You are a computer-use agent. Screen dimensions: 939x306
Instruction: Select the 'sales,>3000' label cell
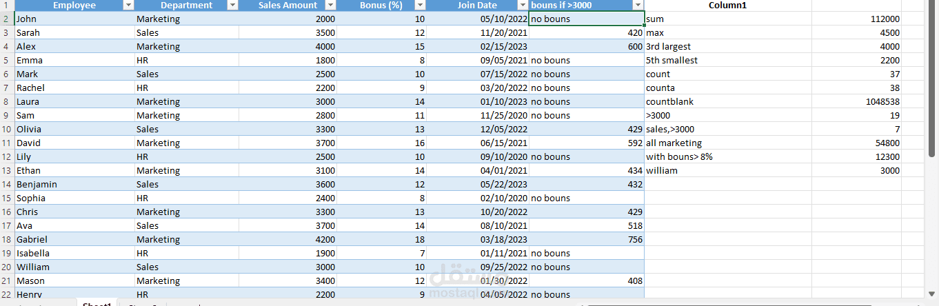(728, 129)
